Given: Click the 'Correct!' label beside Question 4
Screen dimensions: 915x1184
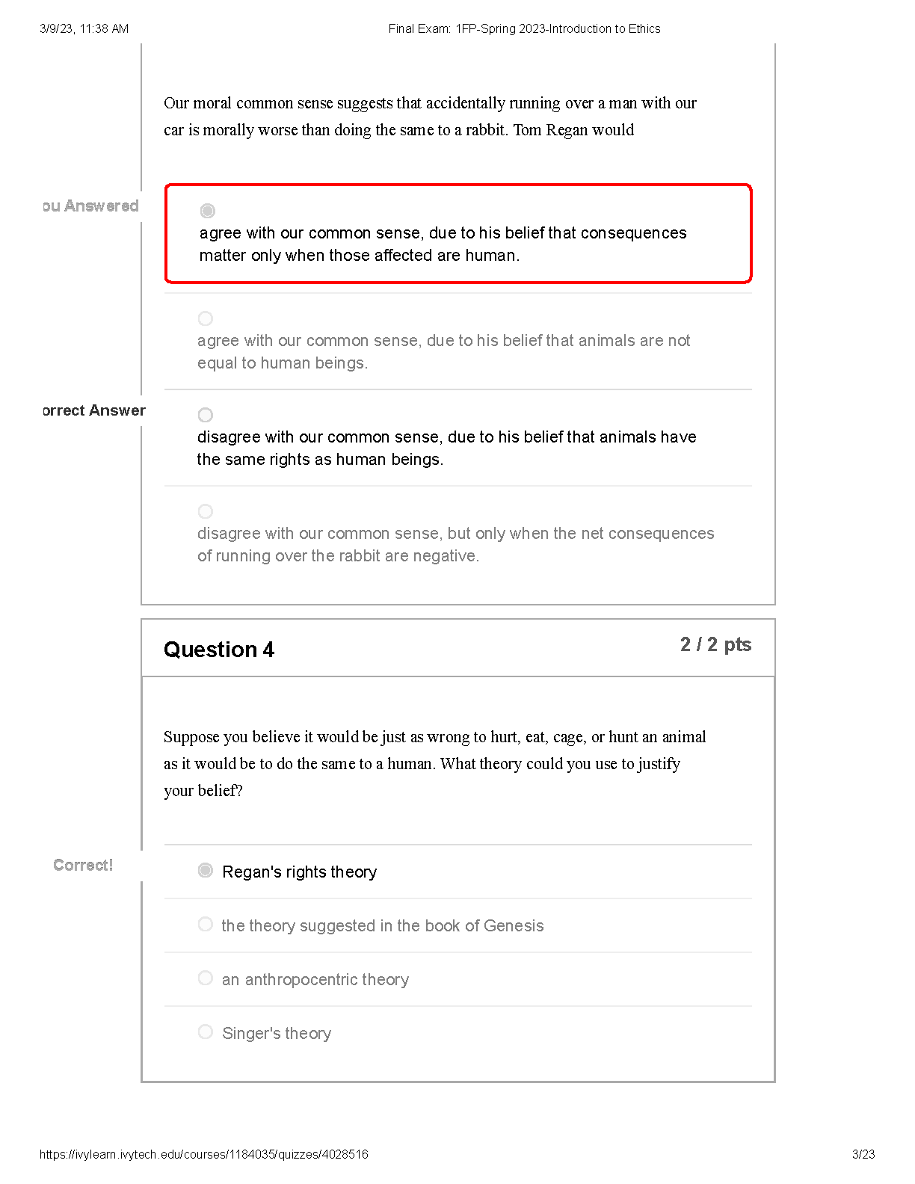Looking at the screenshot, I should [x=83, y=865].
